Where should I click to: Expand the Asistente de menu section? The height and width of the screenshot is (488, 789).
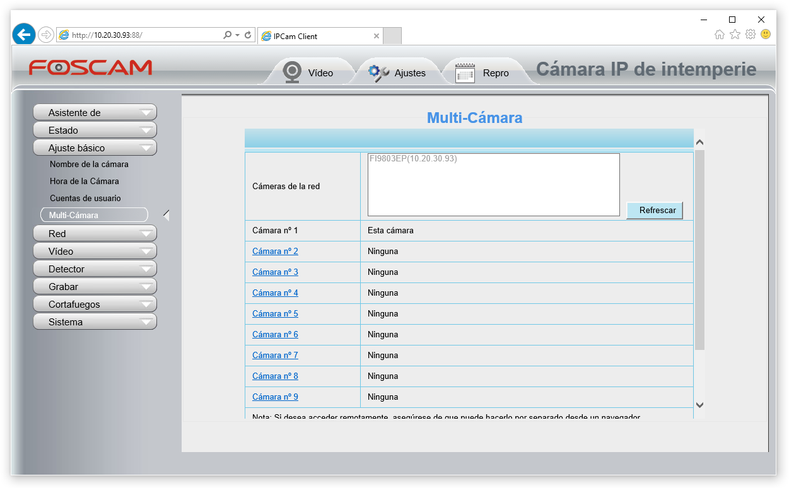tap(95, 112)
